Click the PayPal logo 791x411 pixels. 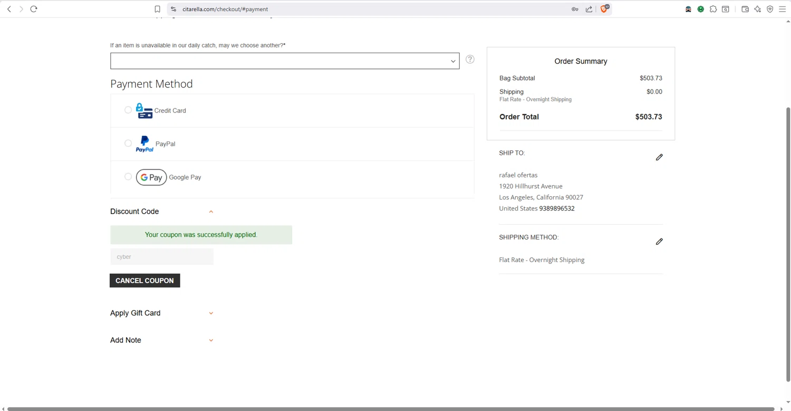[x=144, y=144]
